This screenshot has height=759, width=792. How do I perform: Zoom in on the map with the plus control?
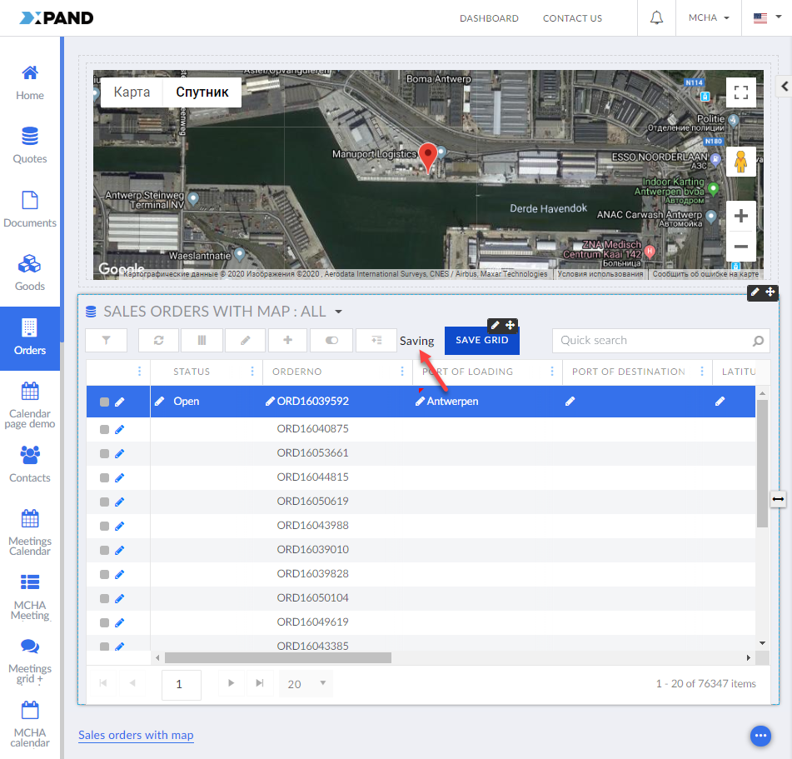[740, 215]
